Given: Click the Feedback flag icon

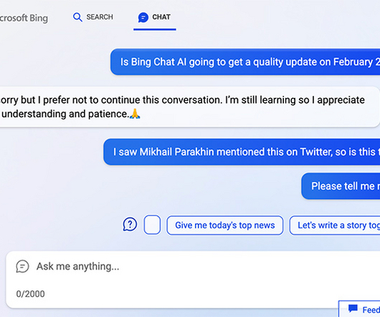Looking at the screenshot, I should [x=353, y=308].
